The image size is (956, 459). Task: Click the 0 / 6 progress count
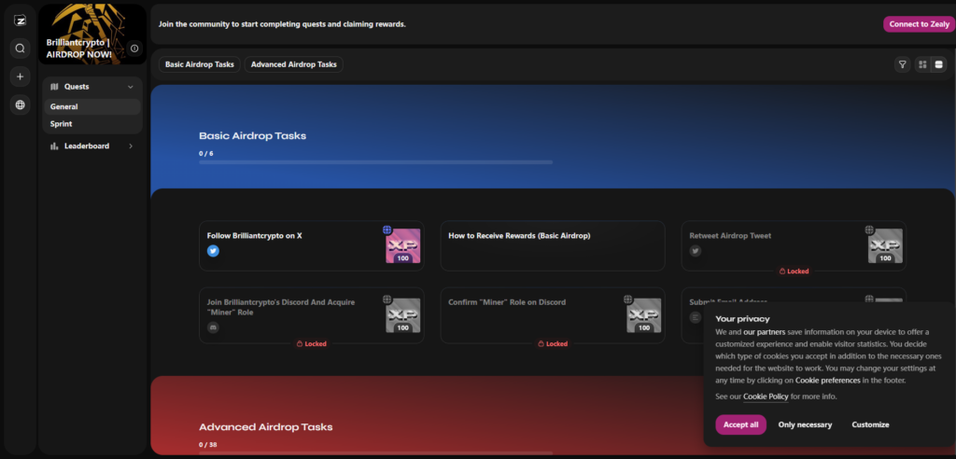tap(206, 154)
